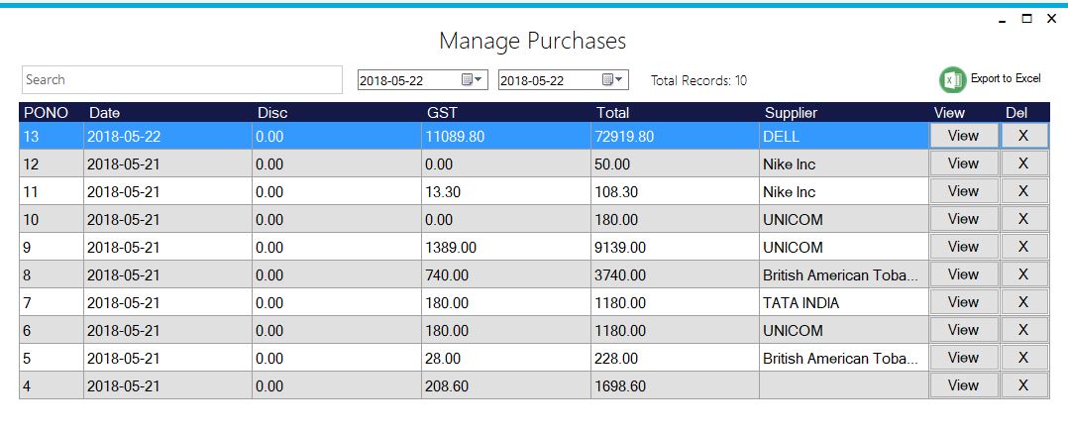1068x435 pixels.
Task: Sort by the Supplier column header
Action: 791,113
